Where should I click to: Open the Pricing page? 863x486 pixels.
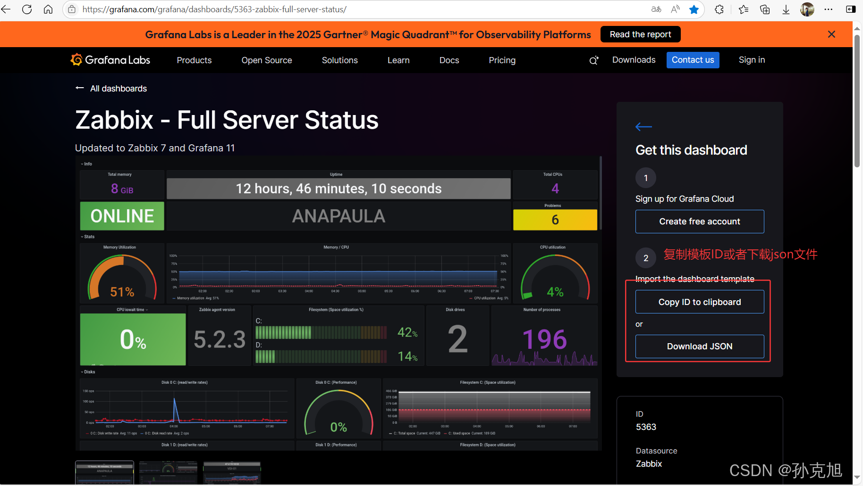(x=502, y=60)
